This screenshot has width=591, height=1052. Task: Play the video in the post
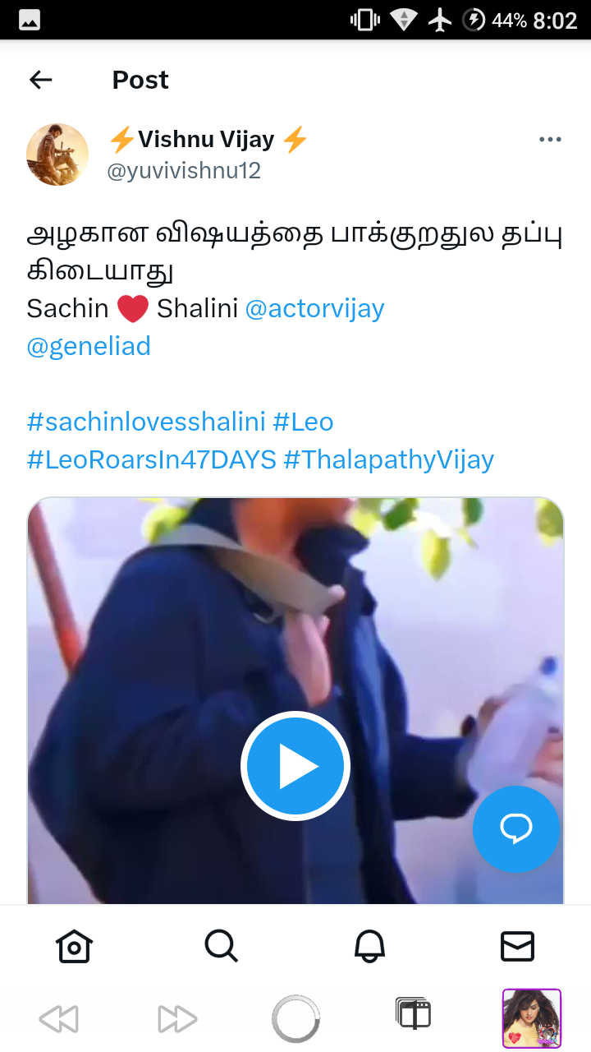[295, 766]
